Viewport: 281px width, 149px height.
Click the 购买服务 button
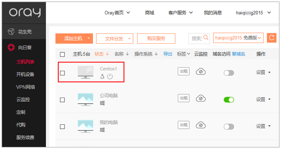click(x=156, y=38)
